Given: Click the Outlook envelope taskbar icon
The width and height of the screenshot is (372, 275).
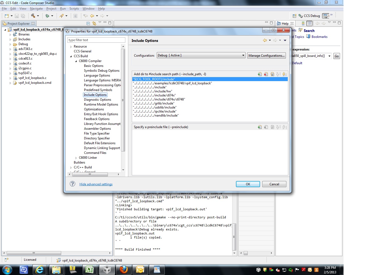Looking at the screenshot, I should coord(140,270).
